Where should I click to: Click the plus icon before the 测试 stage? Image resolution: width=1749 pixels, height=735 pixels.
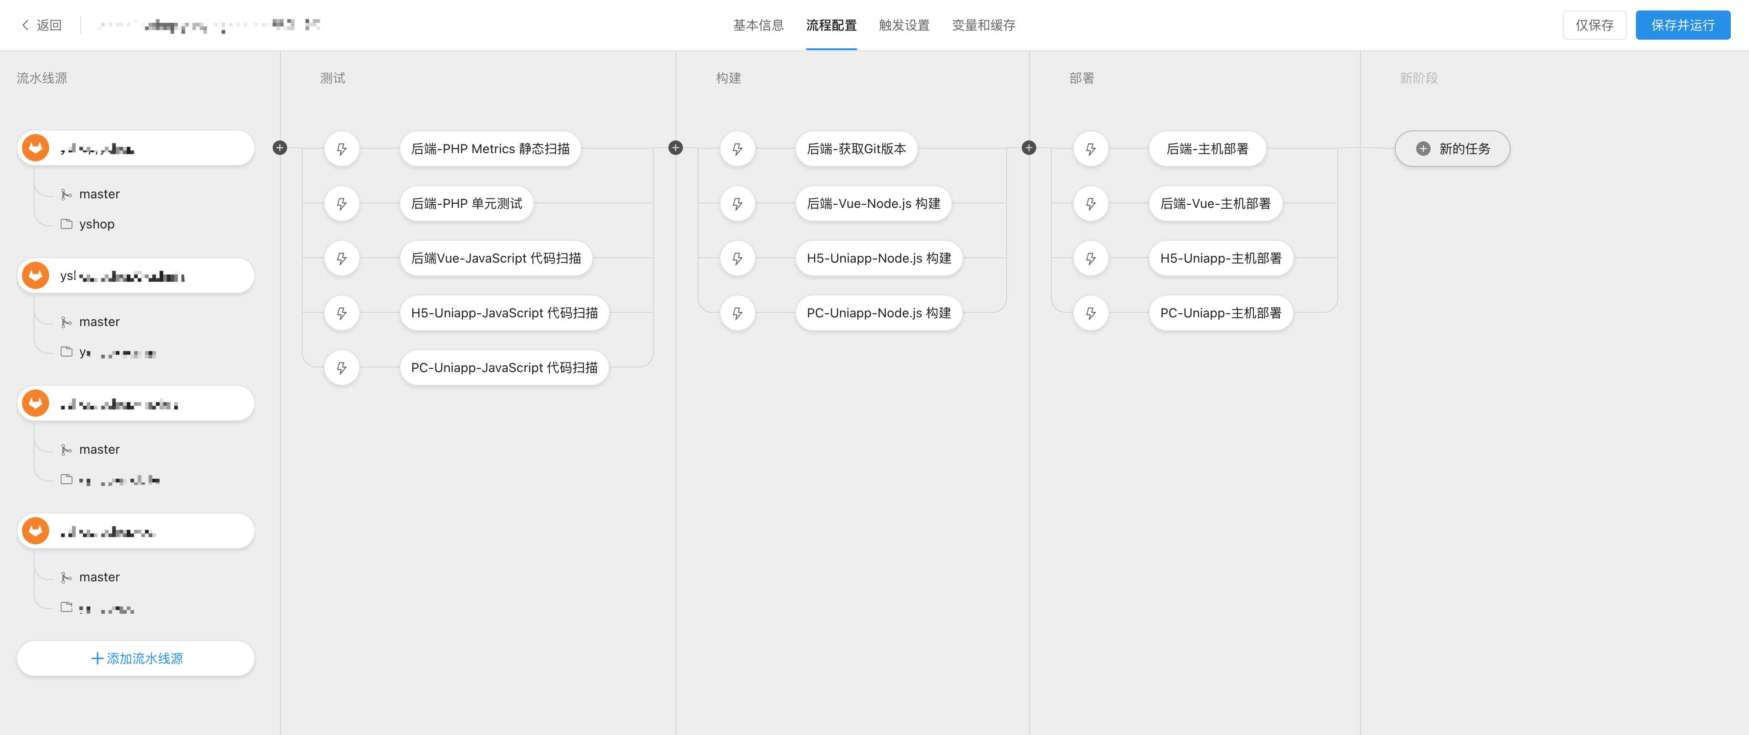click(280, 147)
